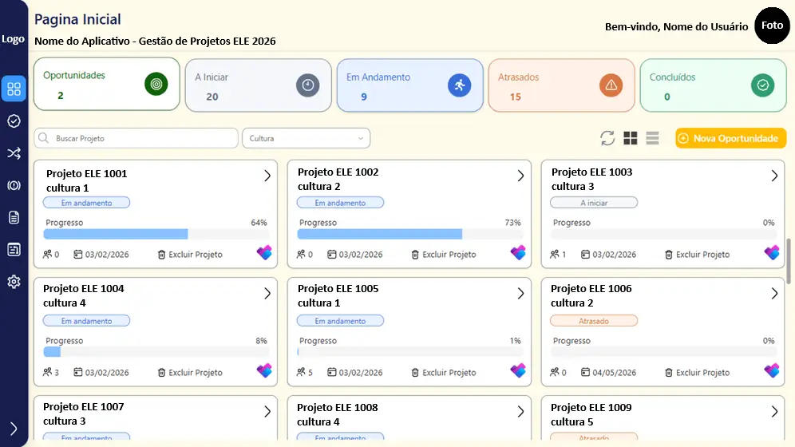Open Projeto ELE 1001 details chevron
This screenshot has height=447, width=795.
[x=267, y=176]
